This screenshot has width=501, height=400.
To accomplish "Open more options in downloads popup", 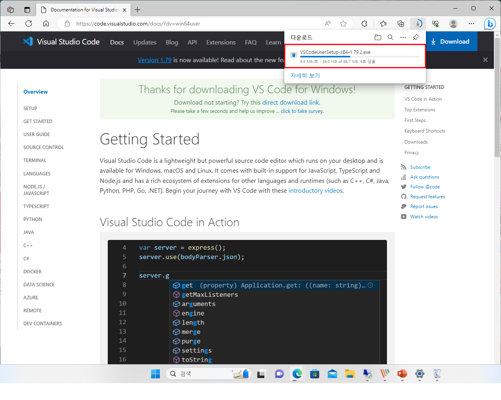I will (x=403, y=37).
